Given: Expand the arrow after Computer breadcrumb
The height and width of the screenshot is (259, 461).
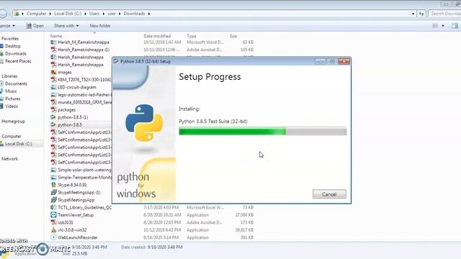Looking at the screenshot, I should (x=50, y=14).
